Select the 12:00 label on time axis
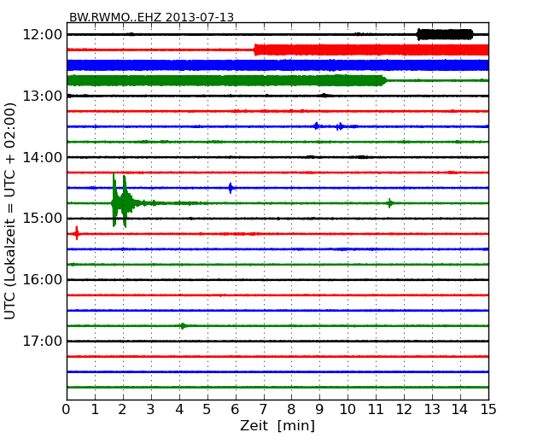Viewport: 555px width, 444px height. (x=43, y=35)
